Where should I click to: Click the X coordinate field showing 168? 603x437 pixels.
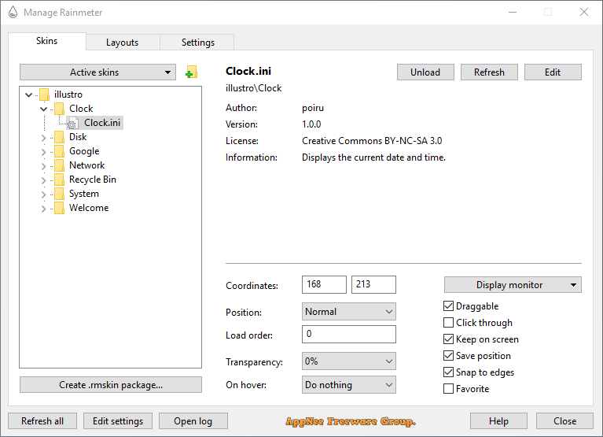click(x=324, y=284)
